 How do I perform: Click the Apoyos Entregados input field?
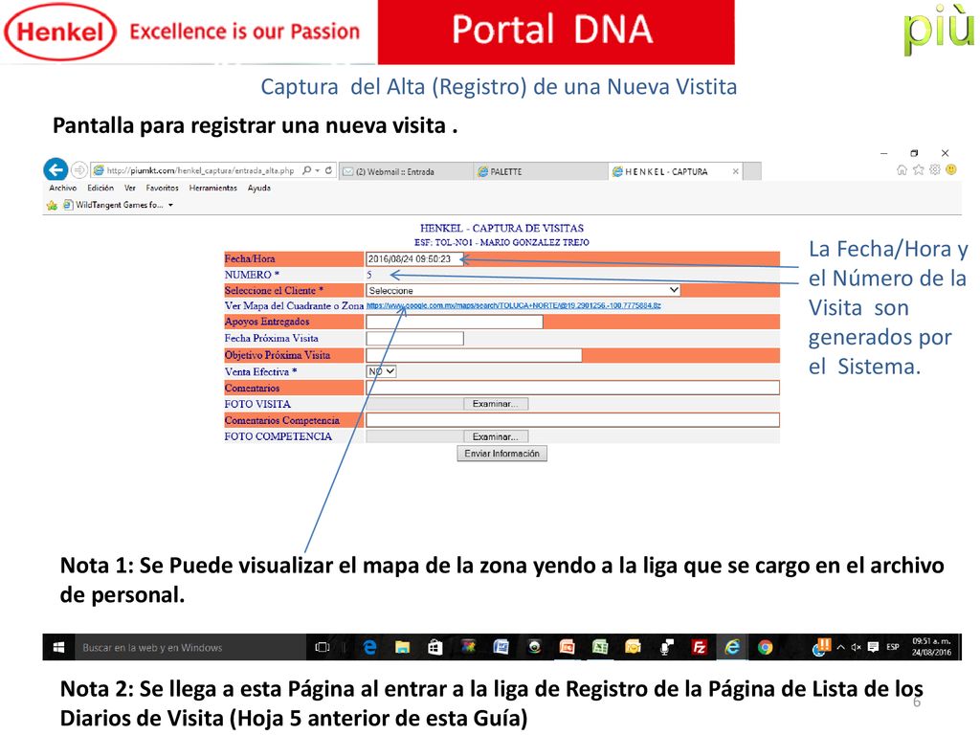[x=455, y=322]
